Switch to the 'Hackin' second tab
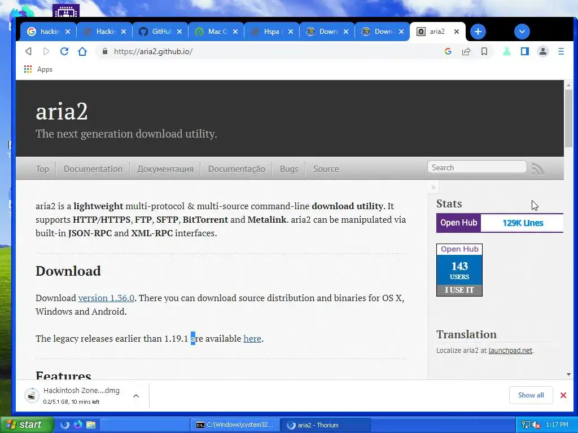 coord(104,32)
